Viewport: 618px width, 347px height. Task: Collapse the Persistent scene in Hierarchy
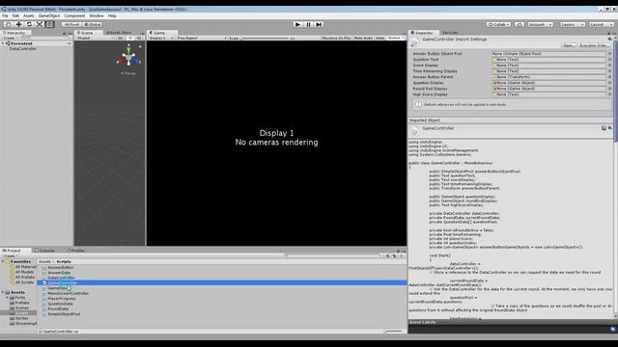click(3, 43)
